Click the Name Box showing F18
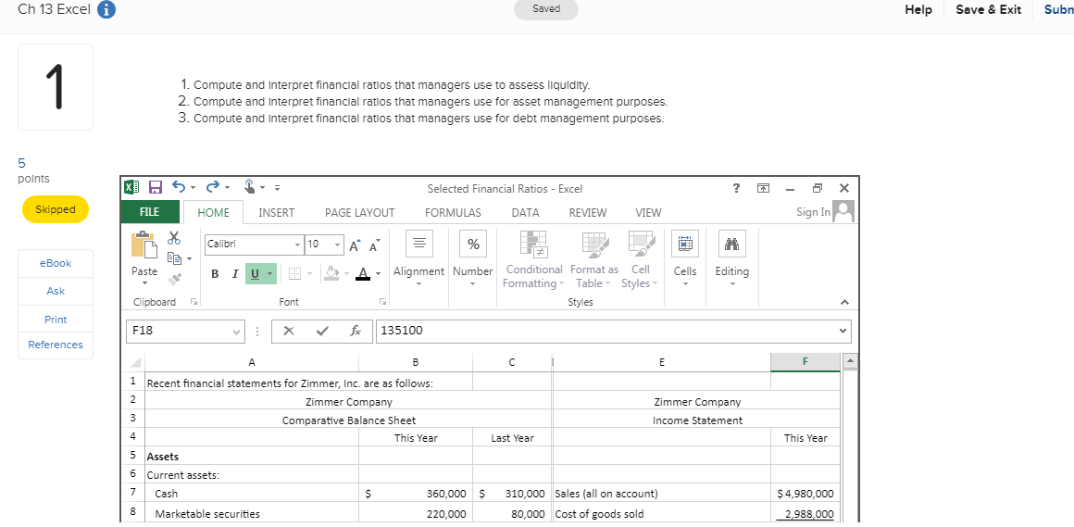 [x=180, y=331]
